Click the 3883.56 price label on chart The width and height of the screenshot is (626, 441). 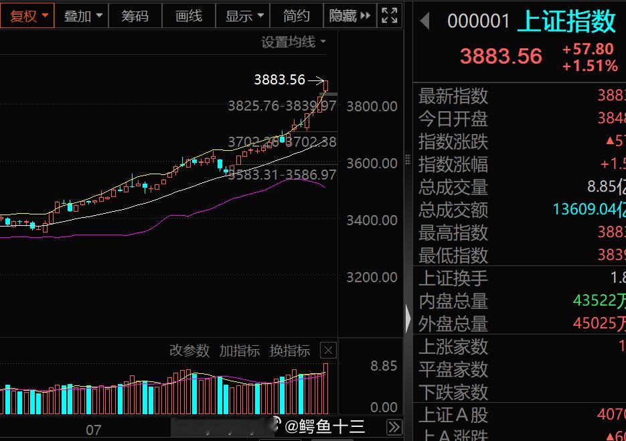tap(279, 80)
